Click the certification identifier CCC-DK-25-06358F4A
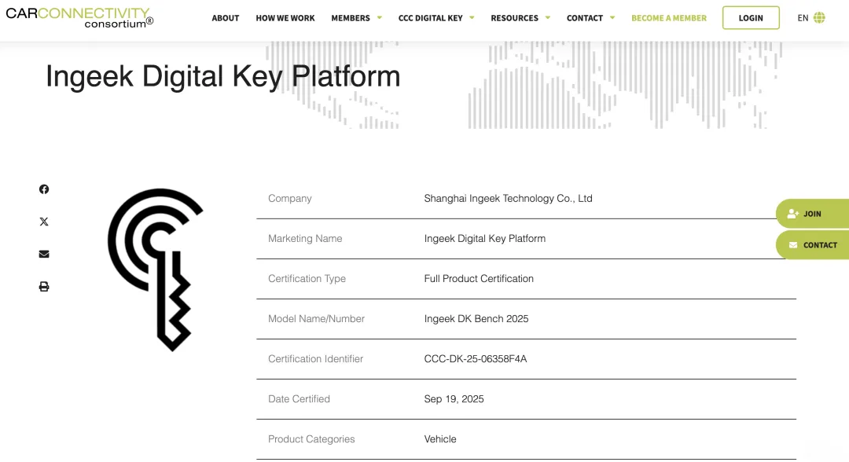This screenshot has width=849, height=462. (476, 359)
